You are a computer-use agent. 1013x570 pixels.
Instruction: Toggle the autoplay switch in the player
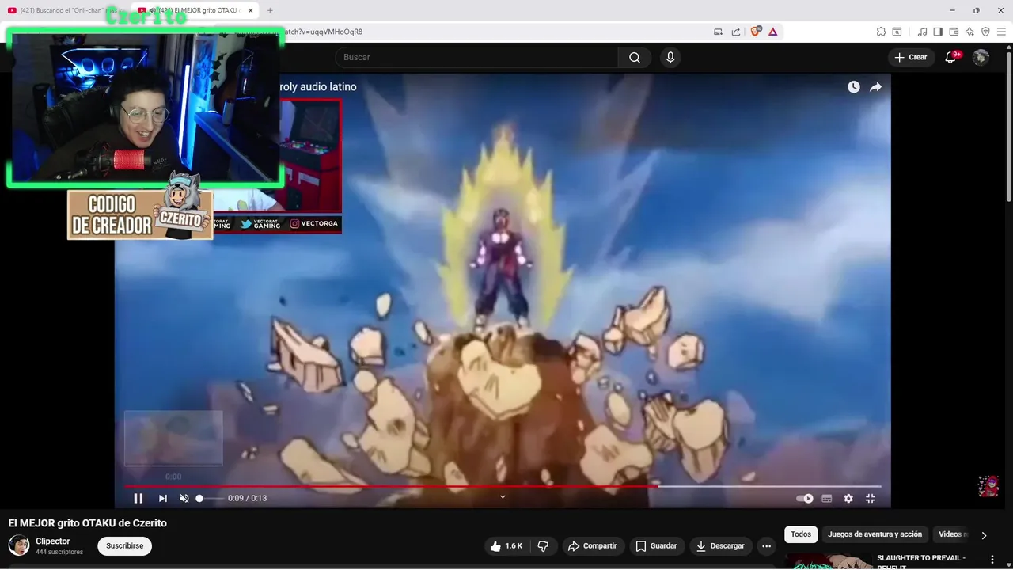point(805,499)
